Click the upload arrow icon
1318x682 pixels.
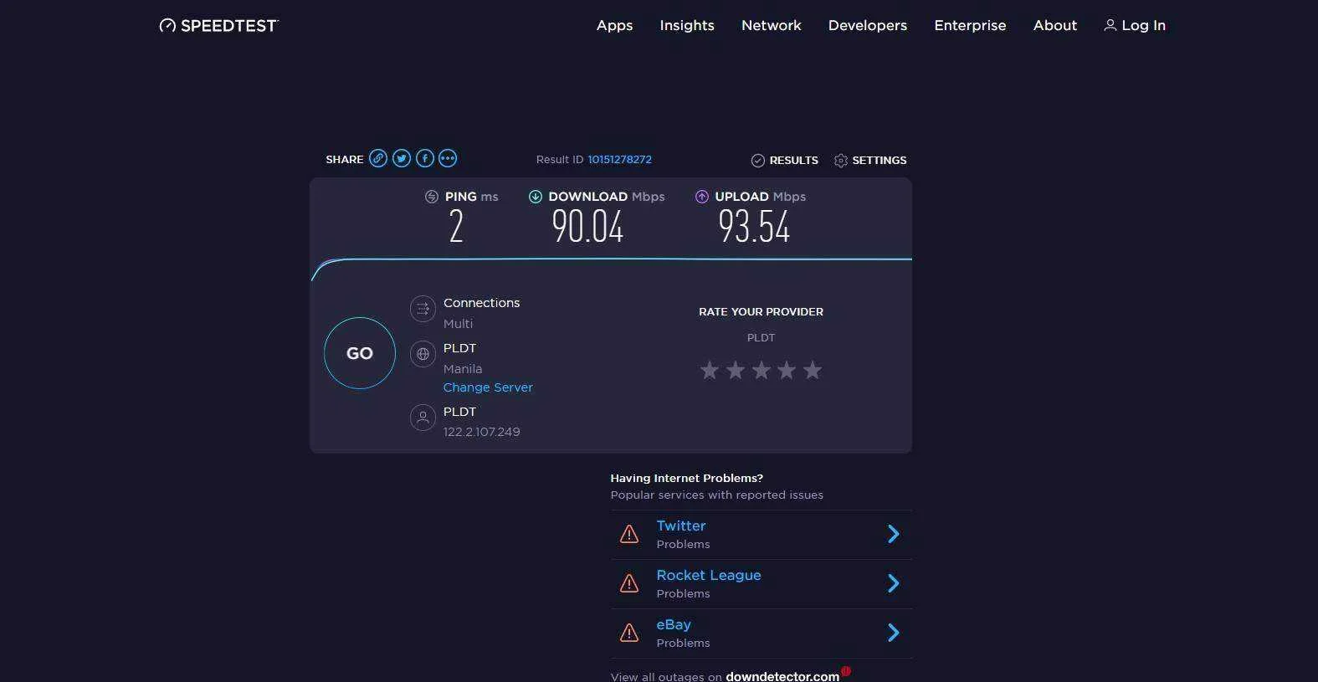(702, 197)
